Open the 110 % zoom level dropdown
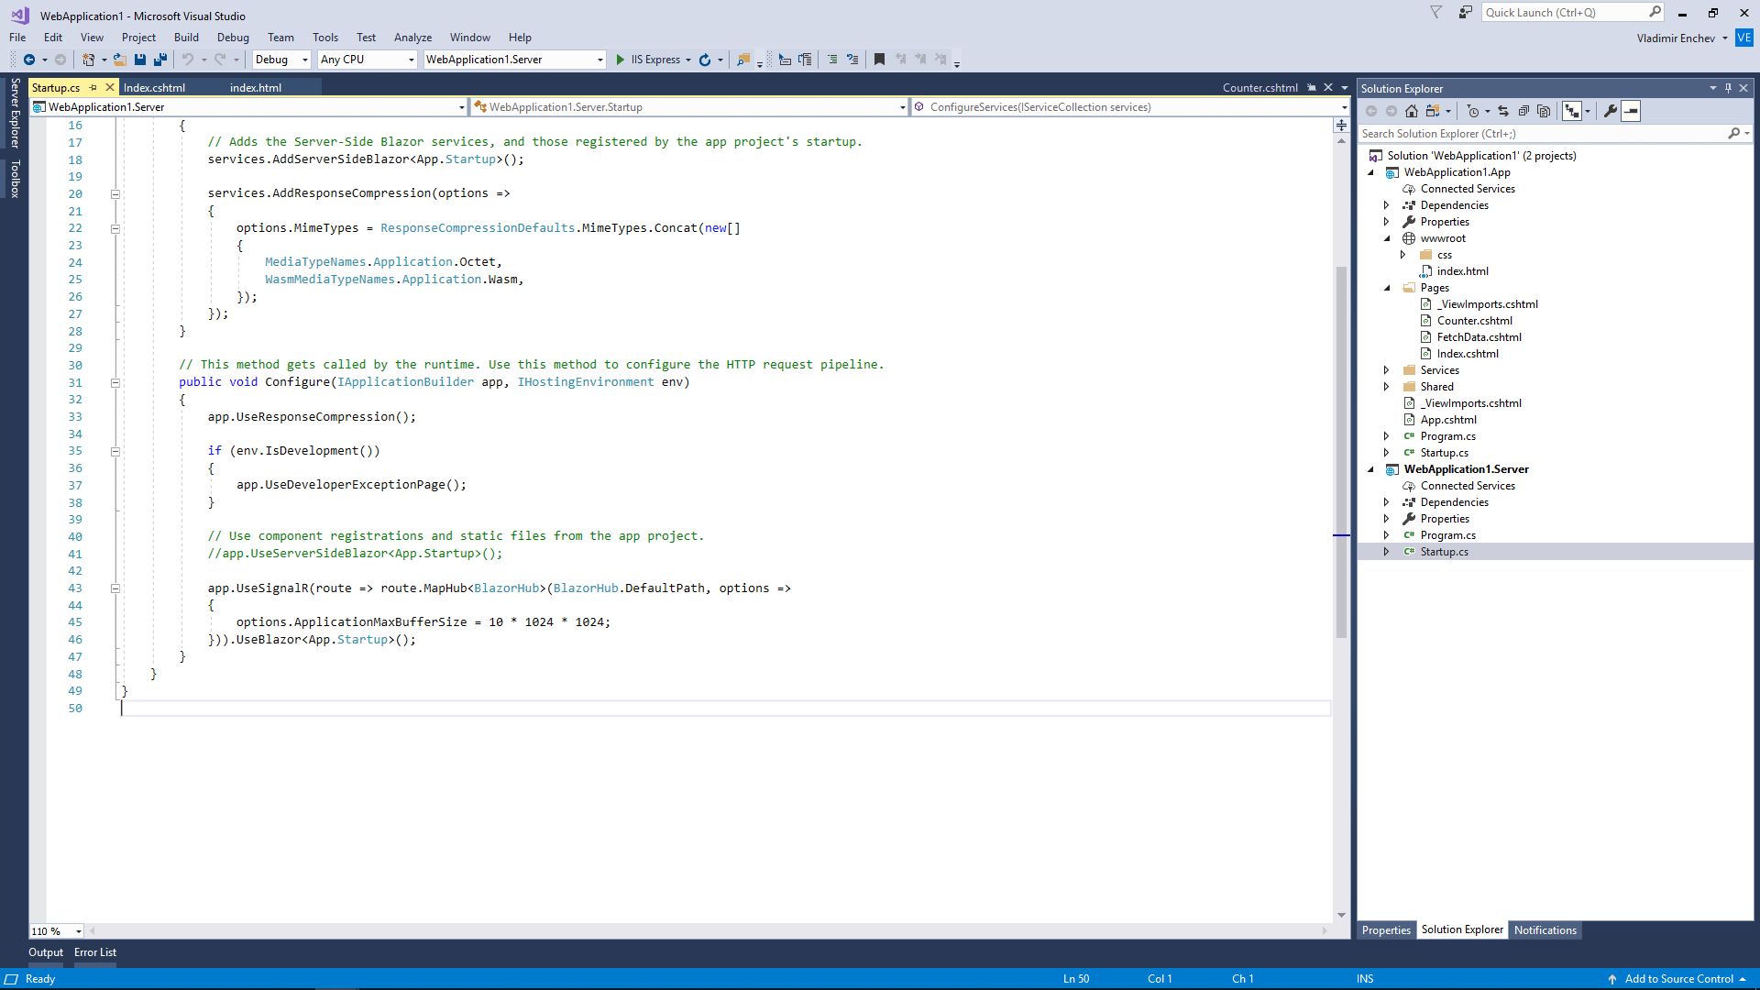Viewport: 1760px width, 990px height. 57,931
